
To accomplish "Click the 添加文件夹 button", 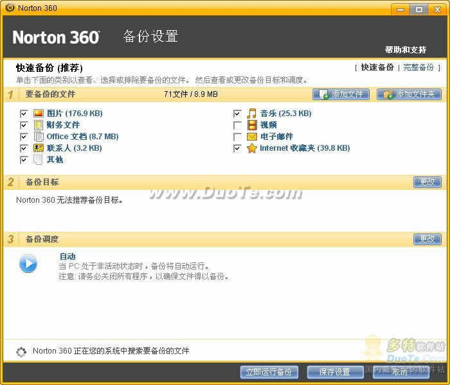I will point(409,94).
